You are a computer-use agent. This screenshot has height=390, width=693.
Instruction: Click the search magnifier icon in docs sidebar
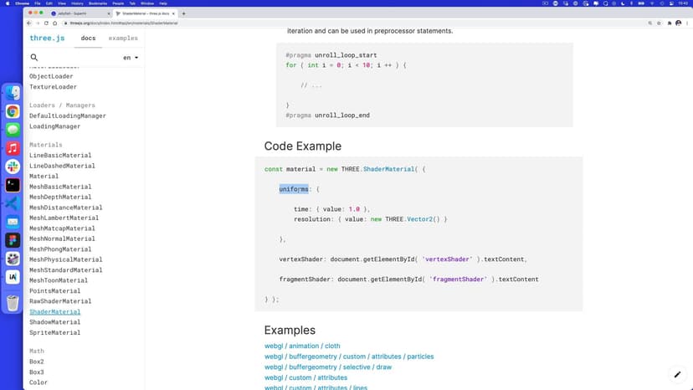pyautogui.click(x=33, y=58)
